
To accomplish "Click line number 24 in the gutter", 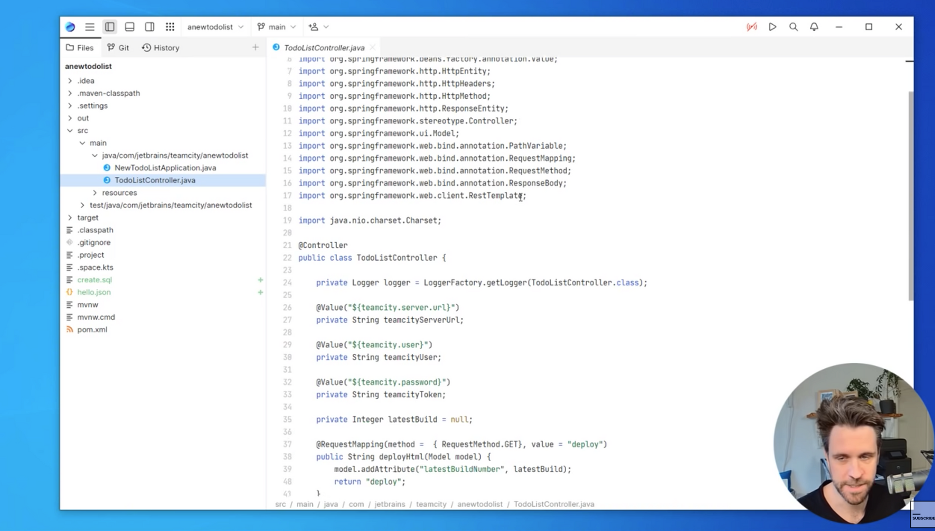I will 287,283.
